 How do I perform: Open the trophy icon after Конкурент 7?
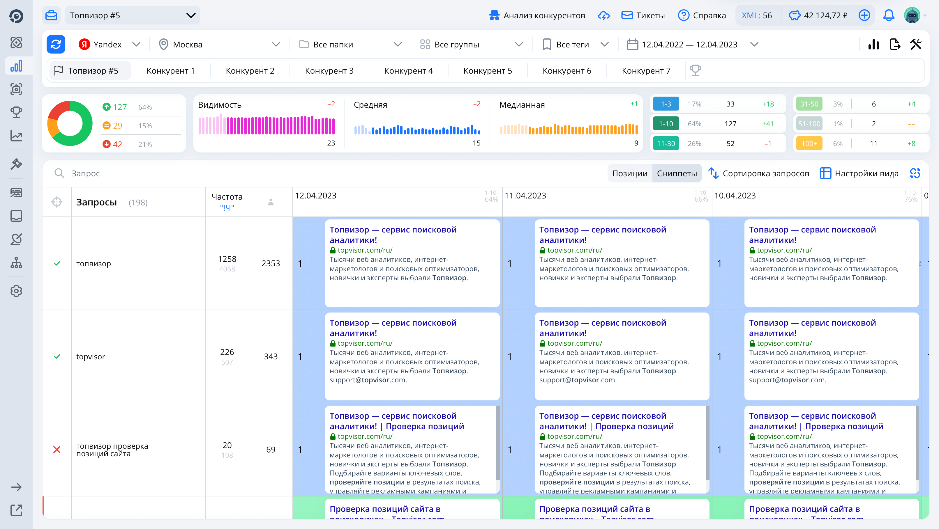pyautogui.click(x=695, y=70)
